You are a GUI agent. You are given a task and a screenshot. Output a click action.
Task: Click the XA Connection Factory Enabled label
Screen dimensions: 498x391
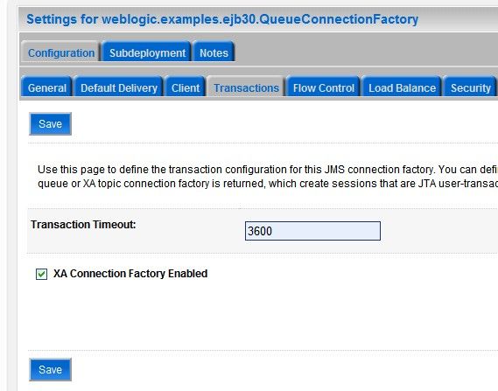(x=130, y=274)
